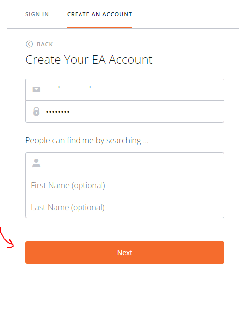Click the orange underline beneath active tab
The width and height of the screenshot is (239, 318).
pyautogui.click(x=99, y=28)
